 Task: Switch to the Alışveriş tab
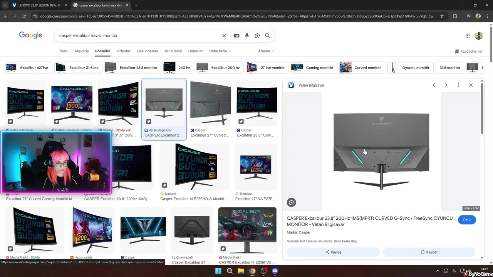(81, 51)
